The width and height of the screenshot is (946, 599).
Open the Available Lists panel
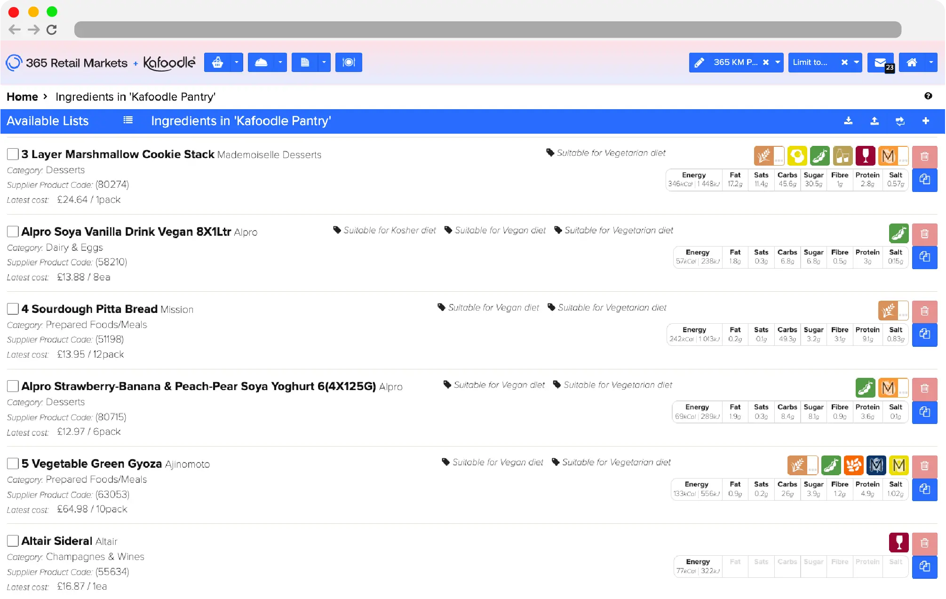[x=48, y=121]
